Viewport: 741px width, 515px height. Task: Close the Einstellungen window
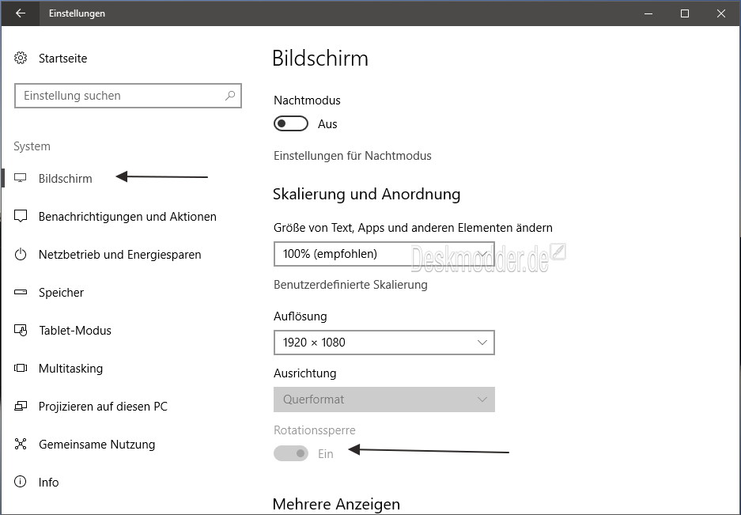721,13
